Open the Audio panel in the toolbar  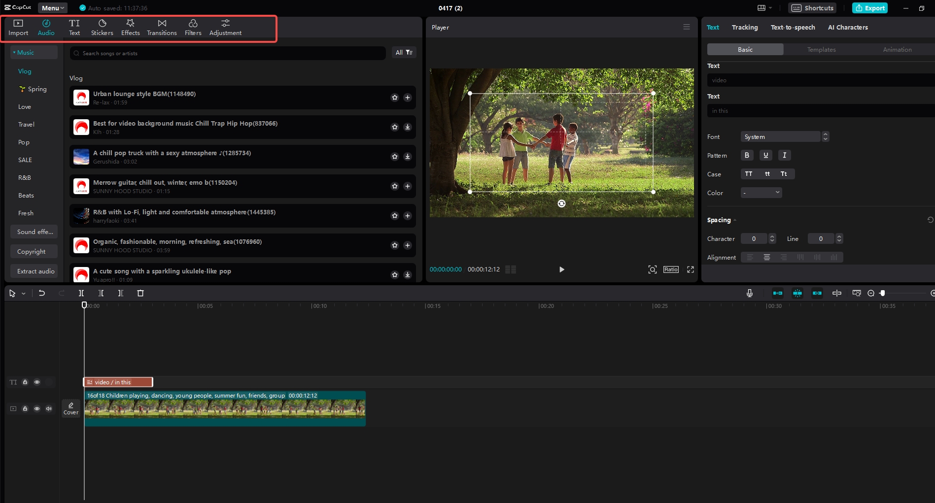(46, 27)
